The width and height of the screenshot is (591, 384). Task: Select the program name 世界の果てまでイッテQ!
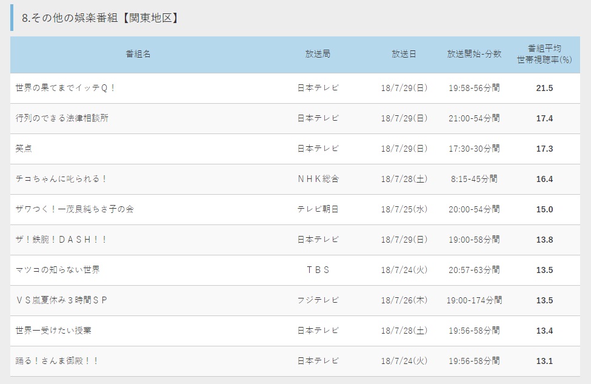[65, 88]
